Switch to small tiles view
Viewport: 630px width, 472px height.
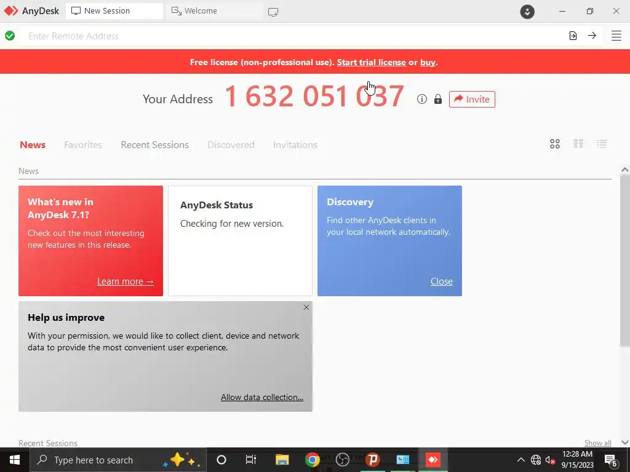[578, 144]
